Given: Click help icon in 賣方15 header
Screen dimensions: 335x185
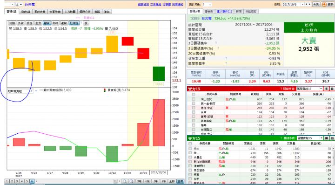Looking at the screenshot, I should pyautogui.click(x=281, y=138).
